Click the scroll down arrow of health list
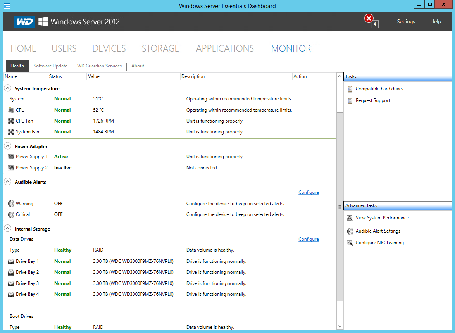The image size is (455, 333). (340, 326)
